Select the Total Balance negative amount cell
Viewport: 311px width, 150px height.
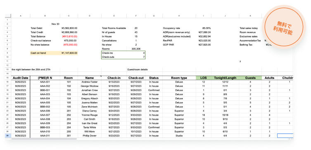[69, 36]
